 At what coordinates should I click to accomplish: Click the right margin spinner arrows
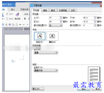[95, 22]
